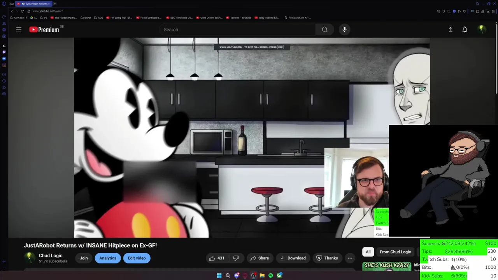Open Windows taskbar search

[x=228, y=275]
